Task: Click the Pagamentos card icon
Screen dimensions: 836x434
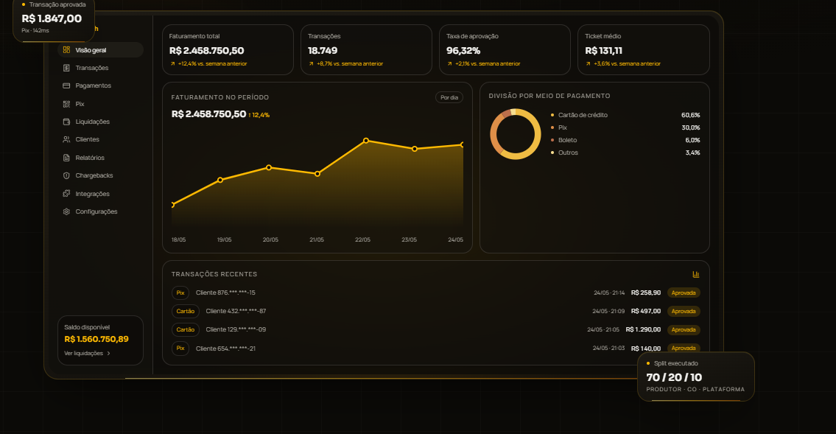Action: pyautogui.click(x=66, y=85)
